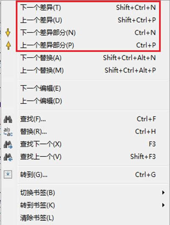The height and width of the screenshot is (225, 170).
Task: Click the ab-ac Replace icon
Action: click(x=8, y=132)
